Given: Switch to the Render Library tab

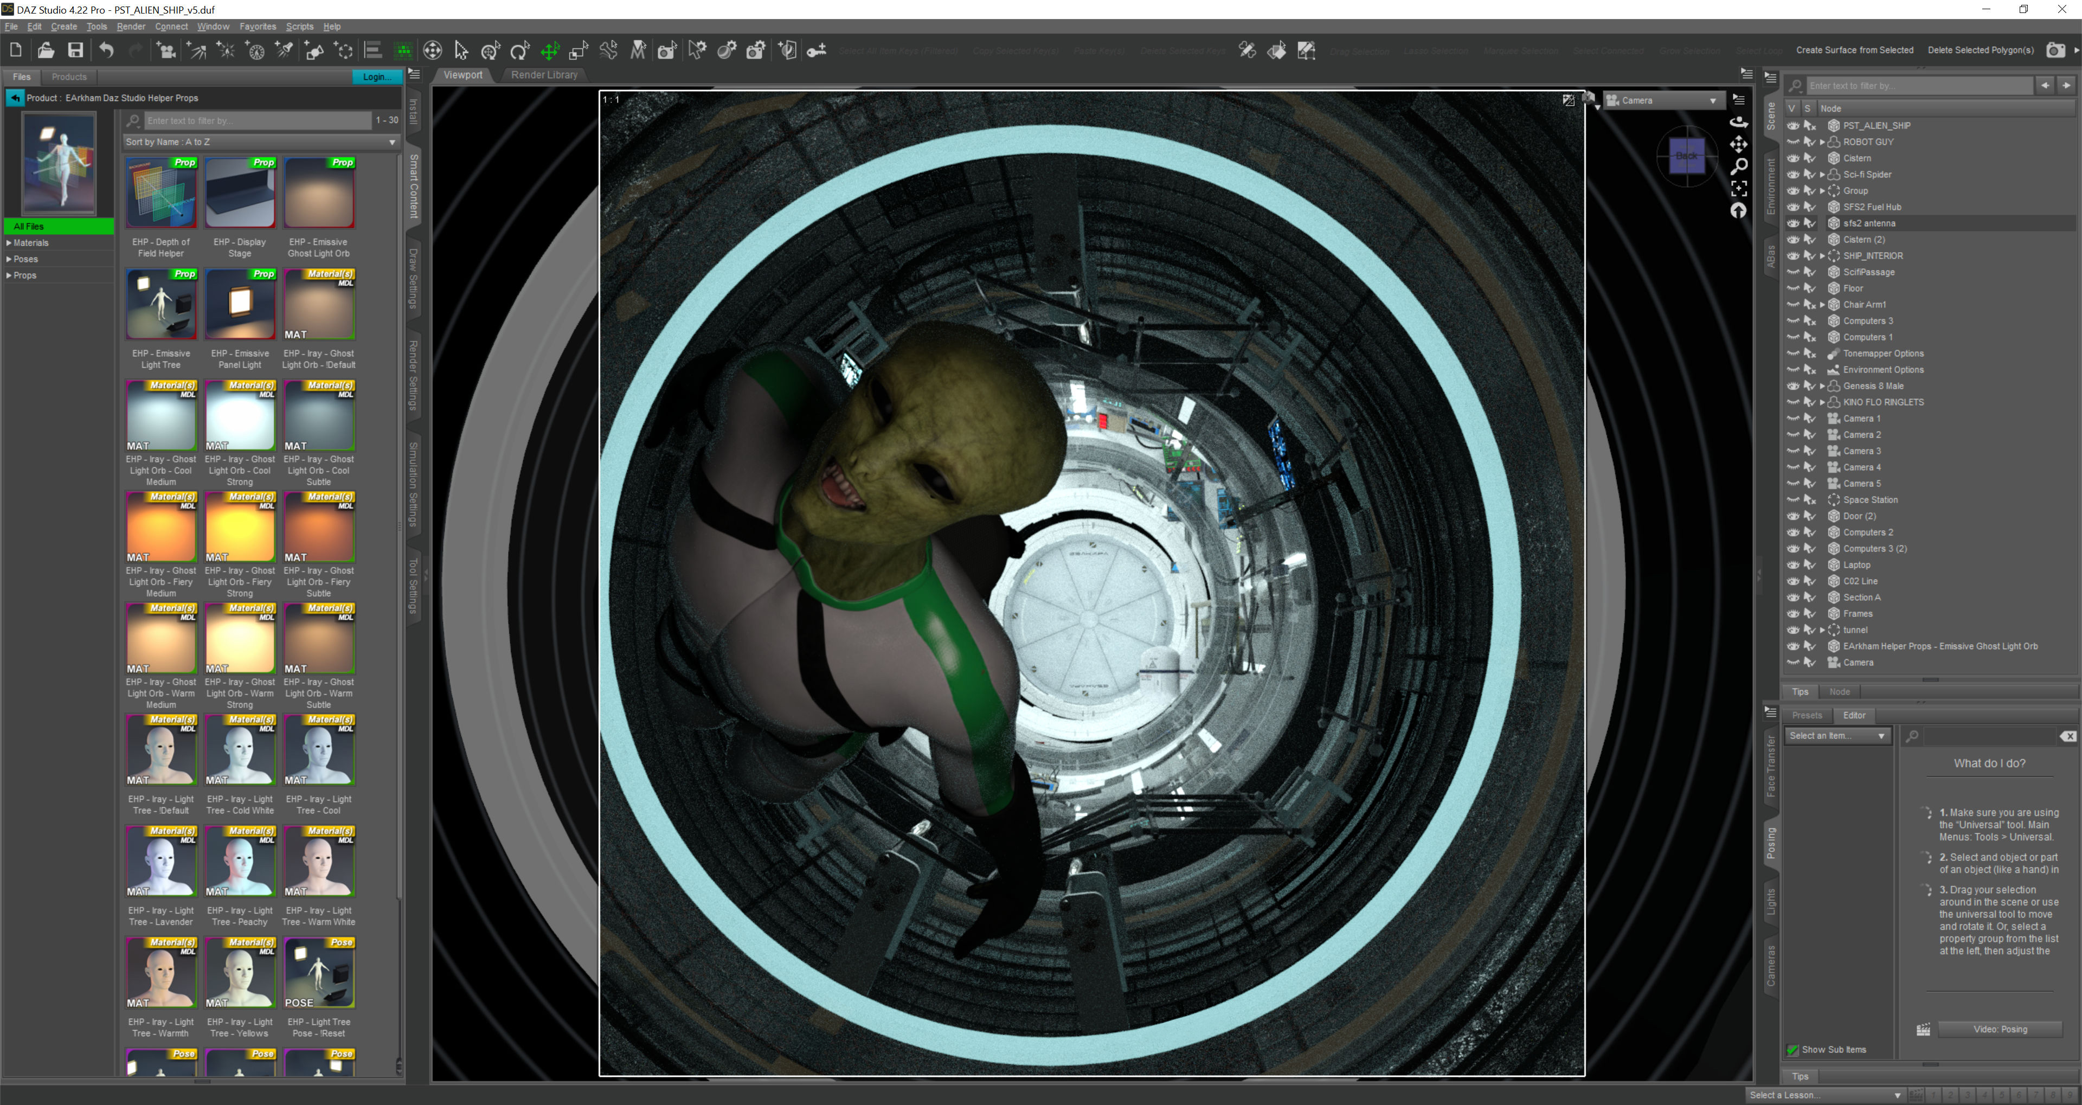Looking at the screenshot, I should click(544, 74).
